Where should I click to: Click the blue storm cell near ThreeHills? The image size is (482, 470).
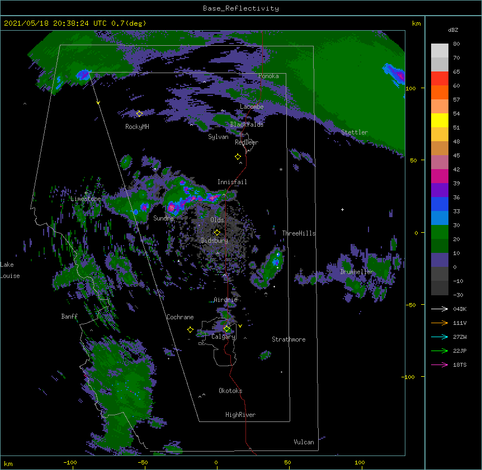(276, 261)
